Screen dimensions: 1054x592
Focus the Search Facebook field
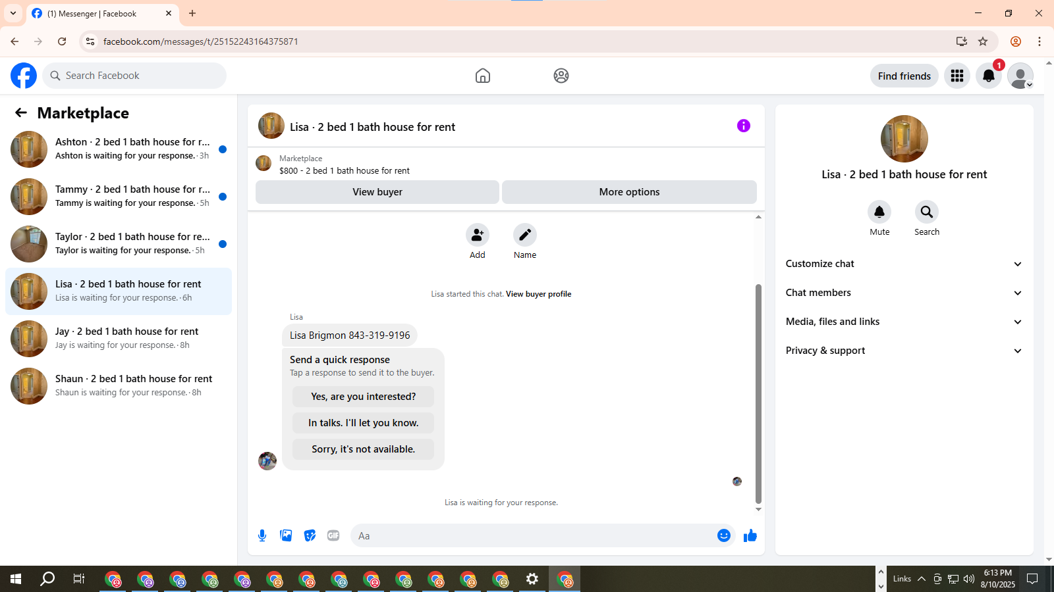pos(134,76)
